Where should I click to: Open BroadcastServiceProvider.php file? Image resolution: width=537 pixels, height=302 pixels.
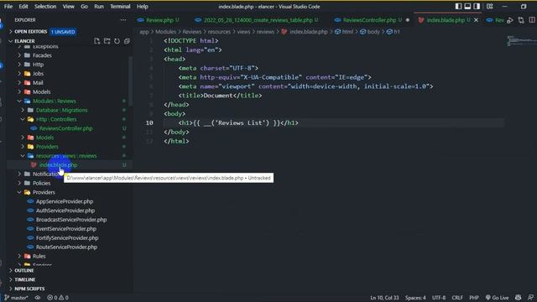pyautogui.click(x=71, y=220)
